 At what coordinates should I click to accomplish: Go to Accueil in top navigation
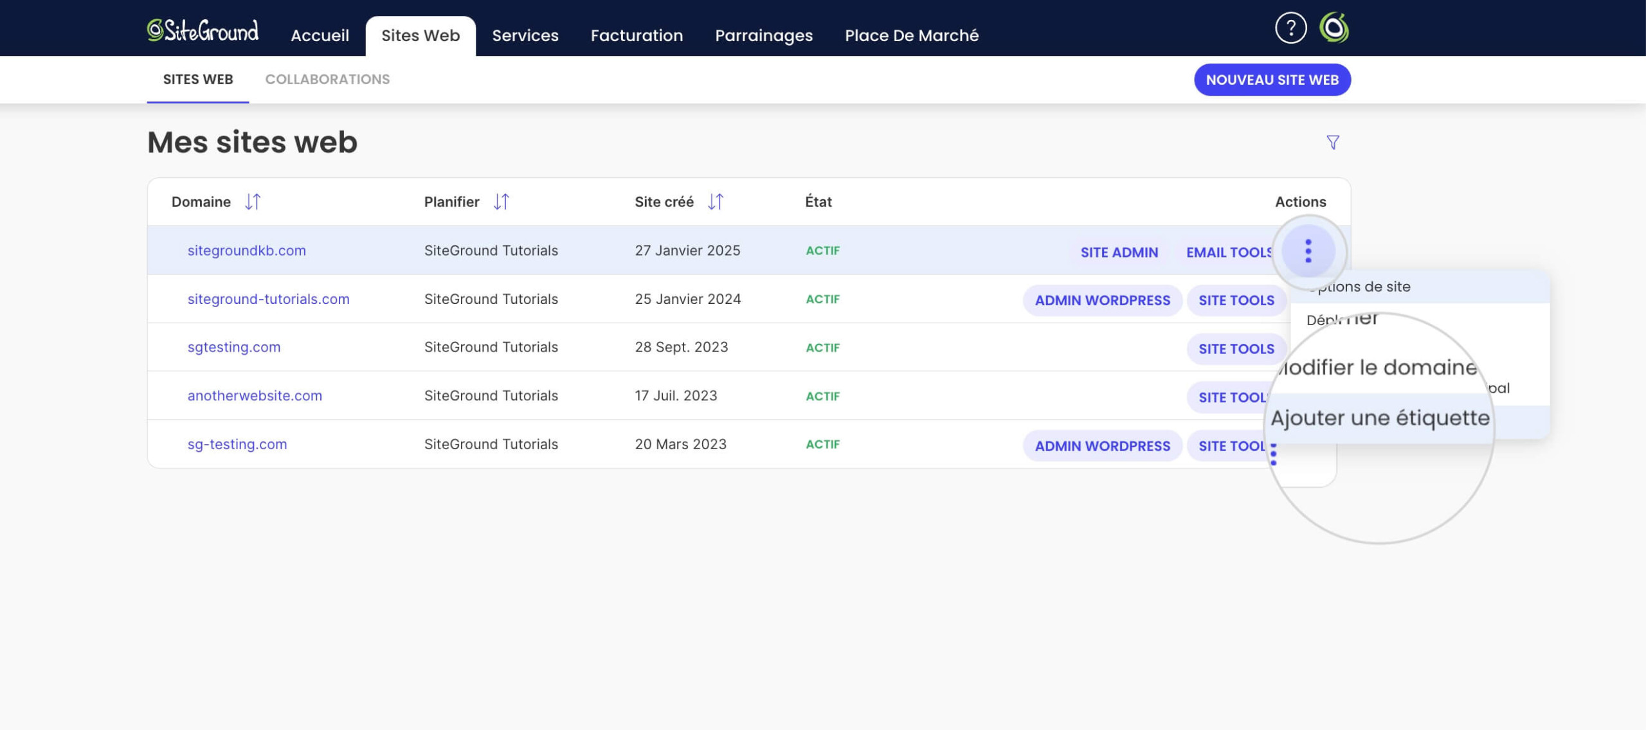point(320,35)
